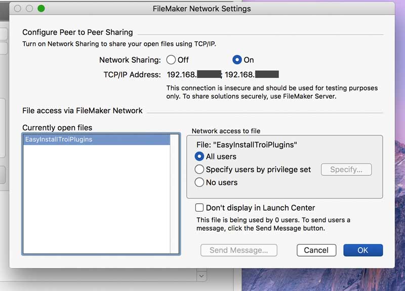Viewport: 405px width, 291px height.
Task: Click the Specify... button
Action: point(346,170)
